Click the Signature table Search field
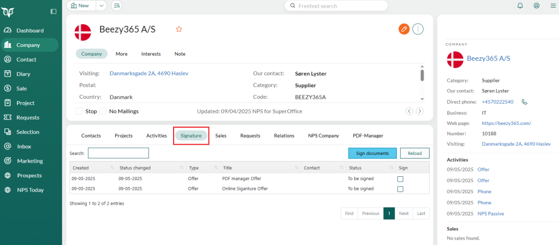Screen dimensions: 559x245 pyautogui.click(x=118, y=153)
